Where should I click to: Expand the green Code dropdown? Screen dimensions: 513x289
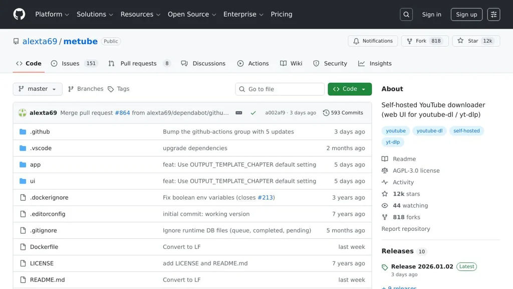[x=350, y=89]
